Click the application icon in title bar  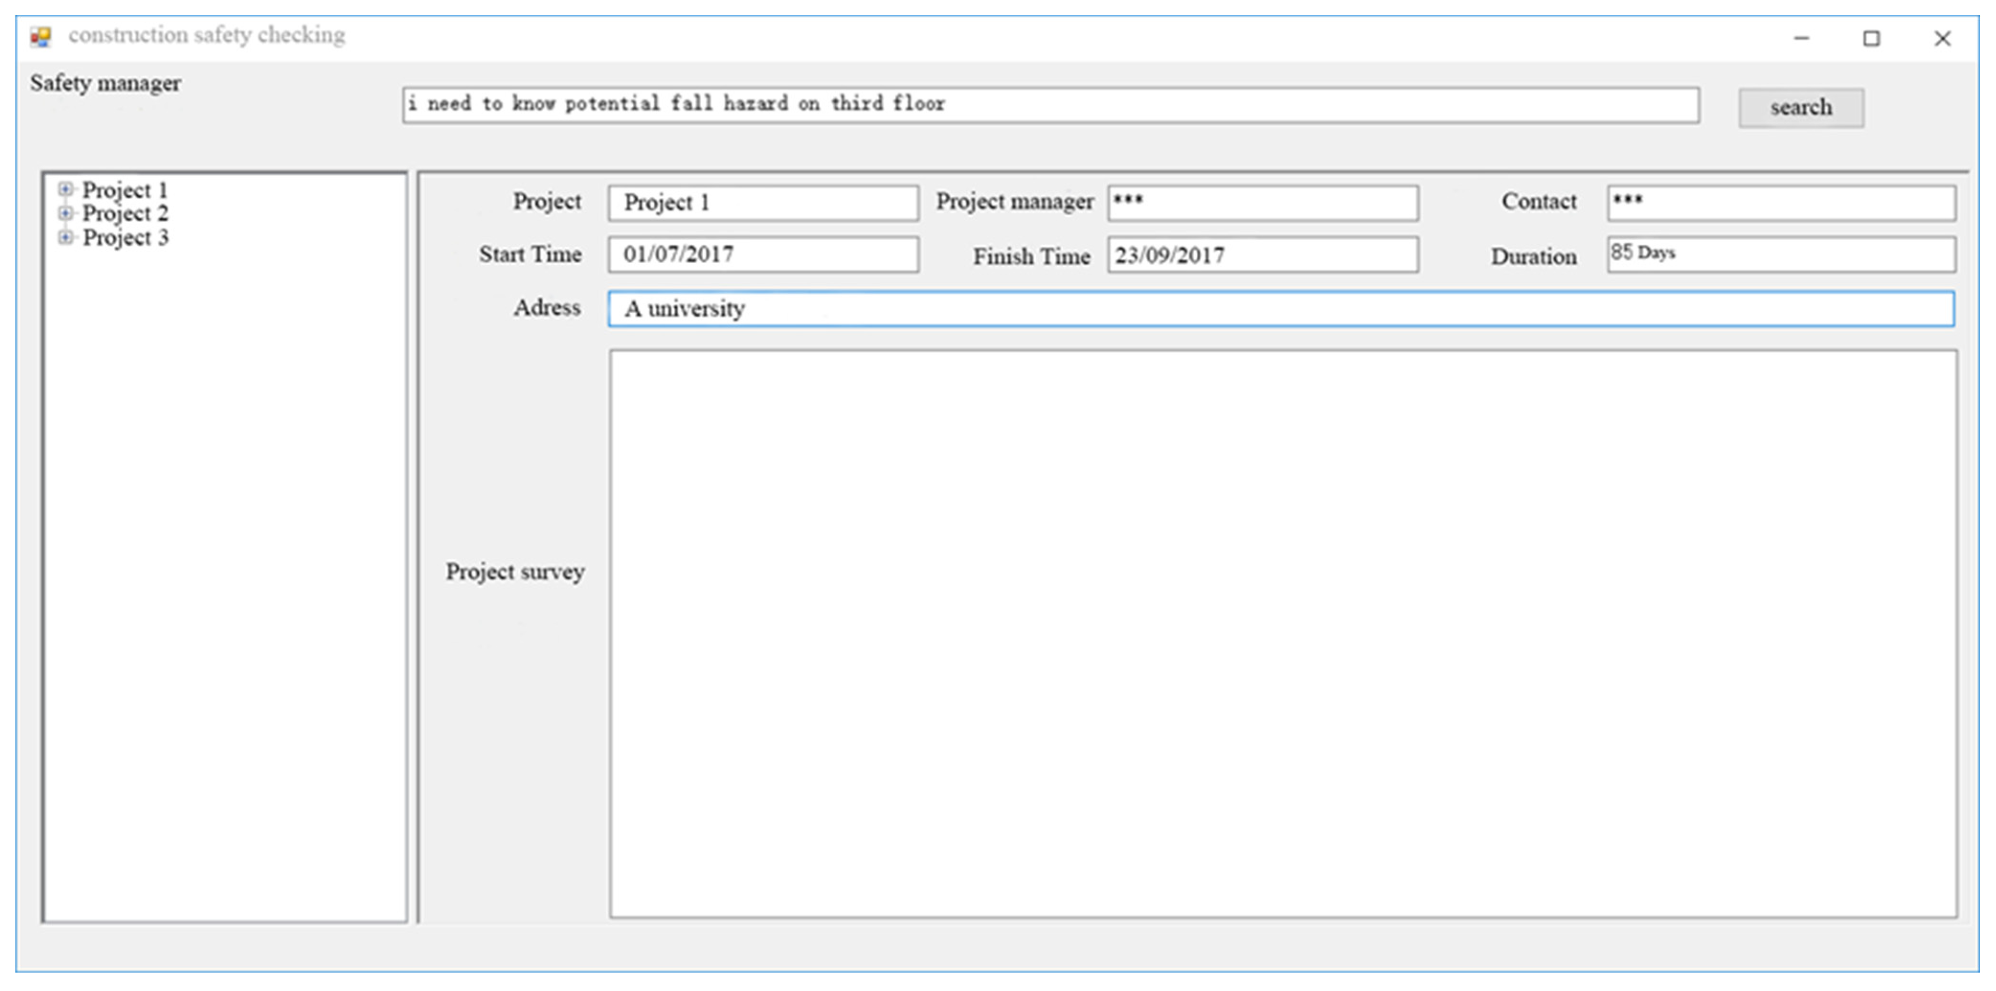point(40,36)
